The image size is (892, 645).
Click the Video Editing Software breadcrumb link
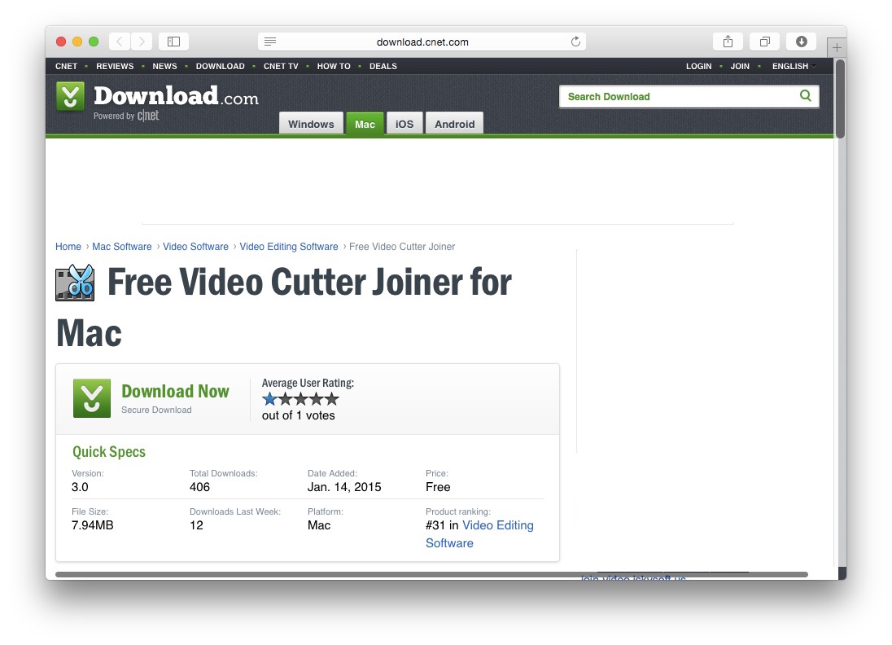pos(288,247)
